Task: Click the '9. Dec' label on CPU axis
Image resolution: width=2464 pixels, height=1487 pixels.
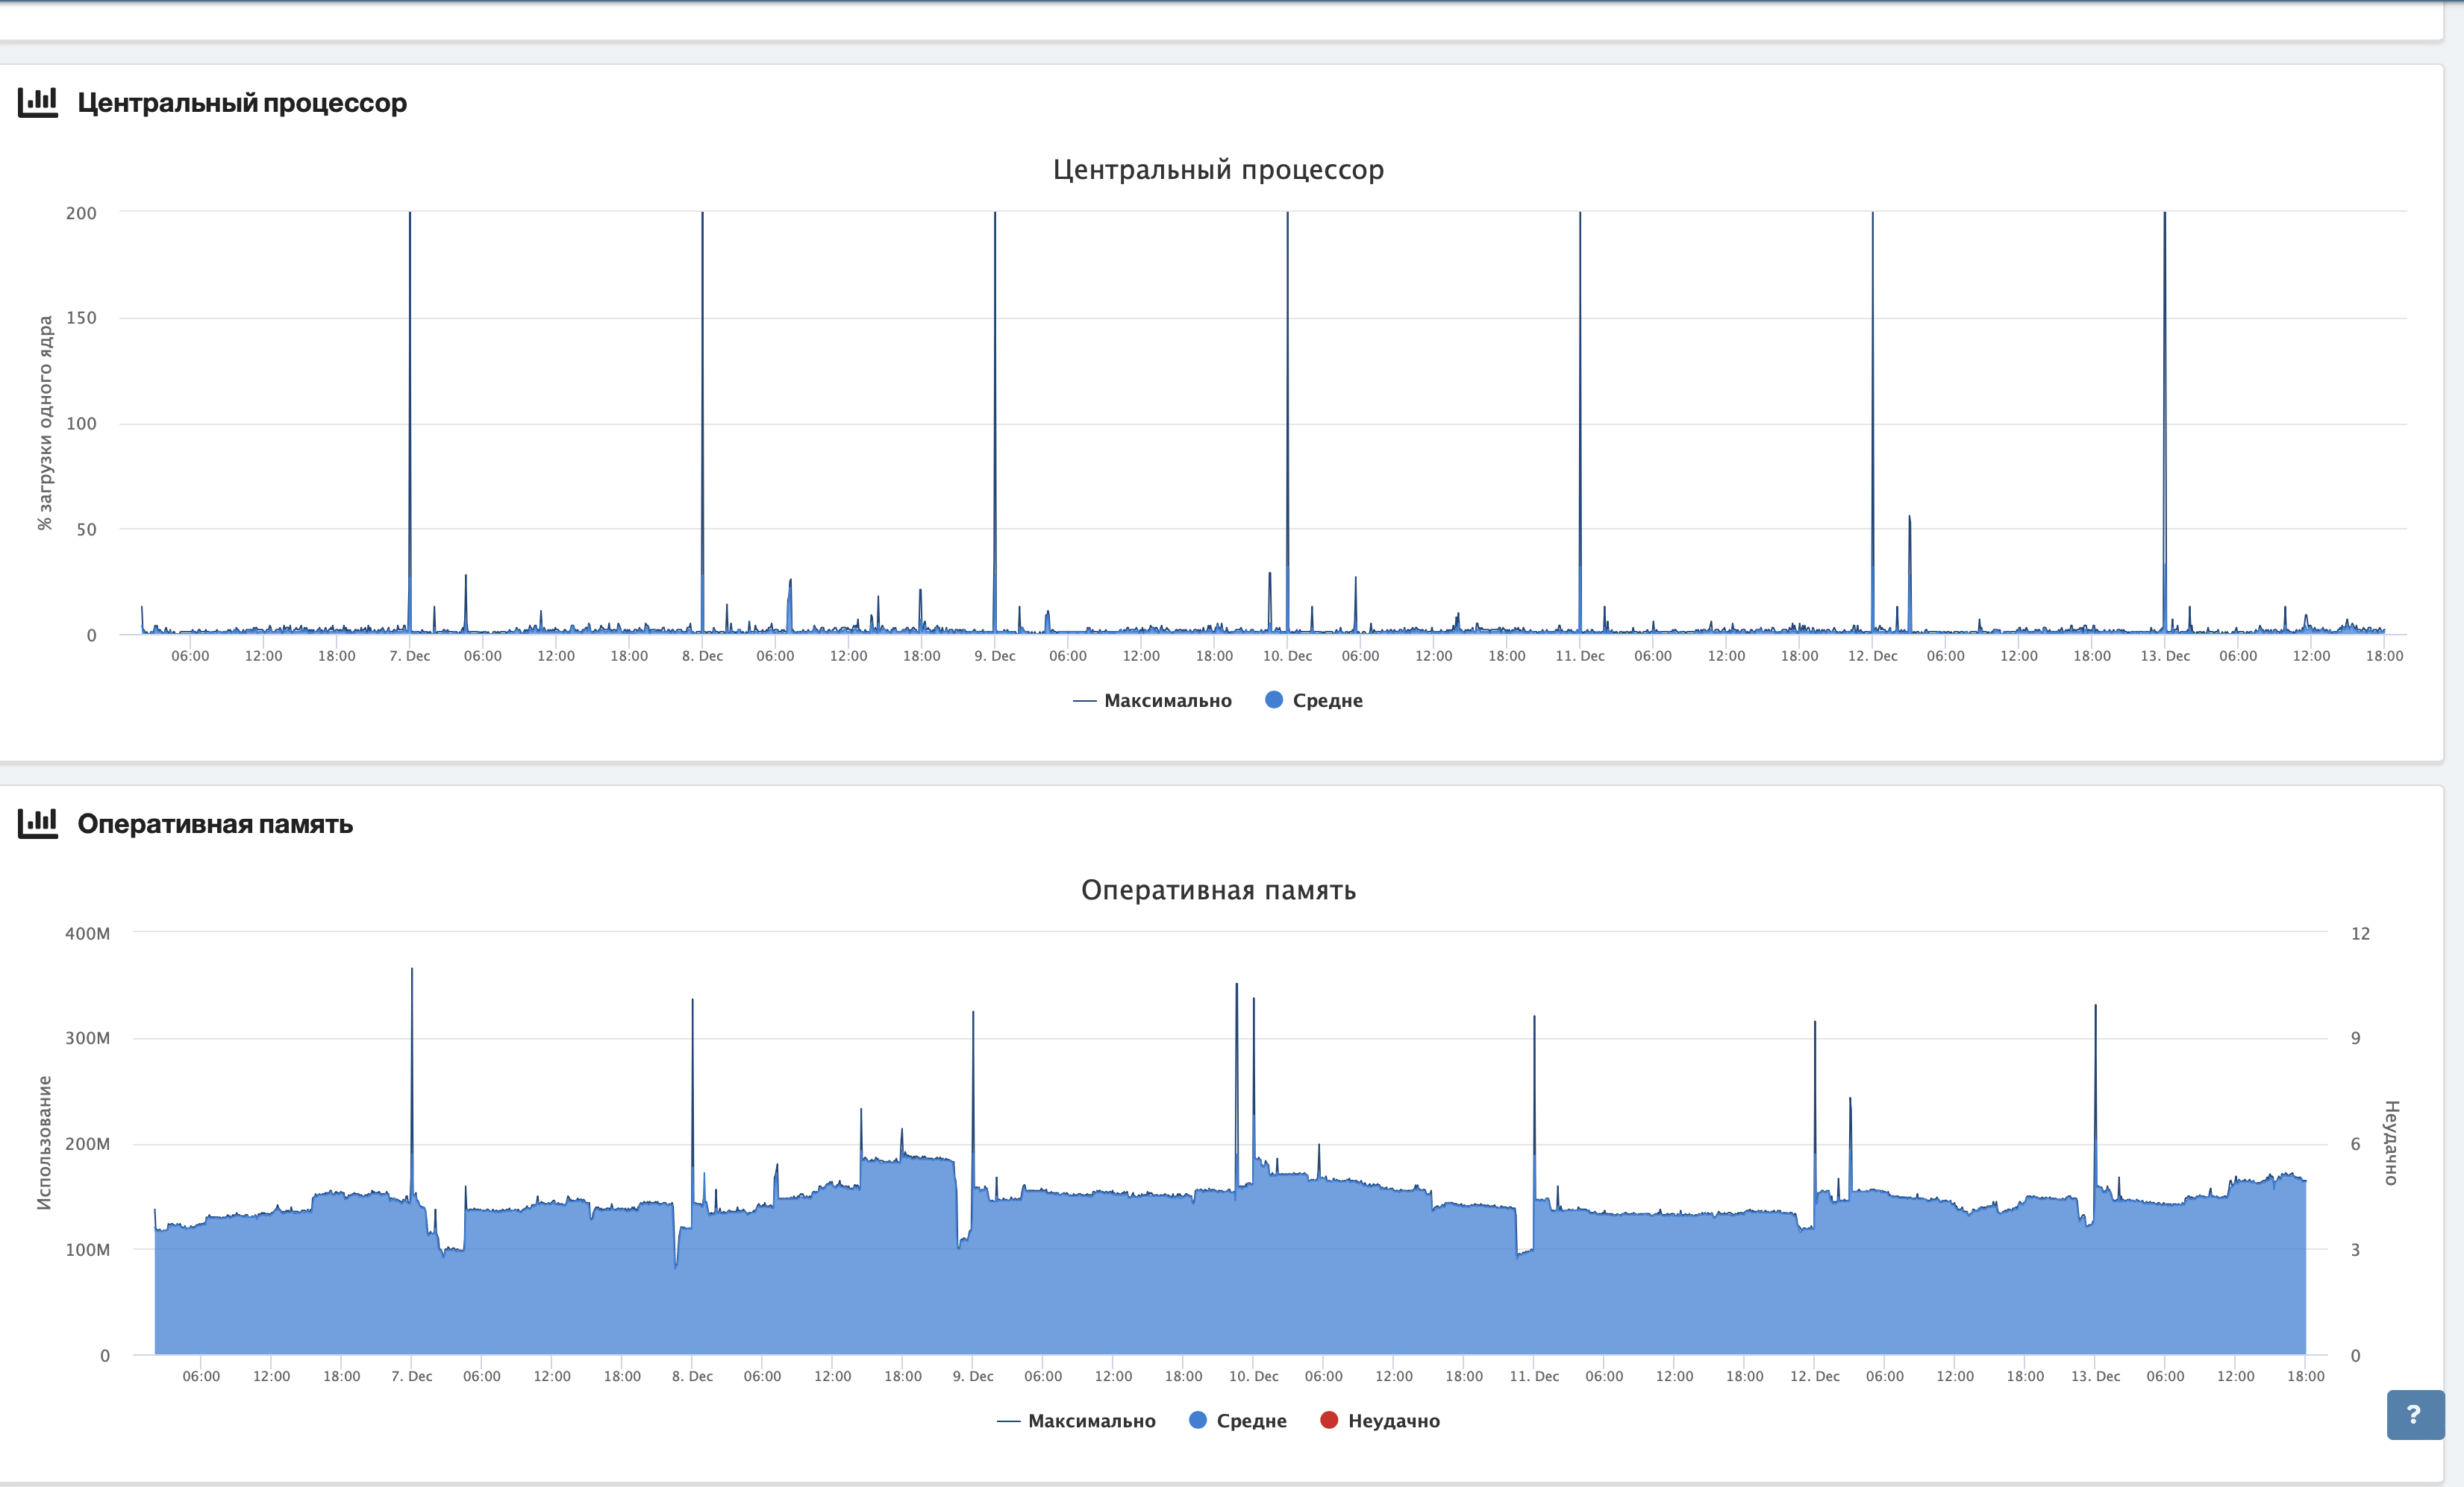Action: click(x=995, y=656)
